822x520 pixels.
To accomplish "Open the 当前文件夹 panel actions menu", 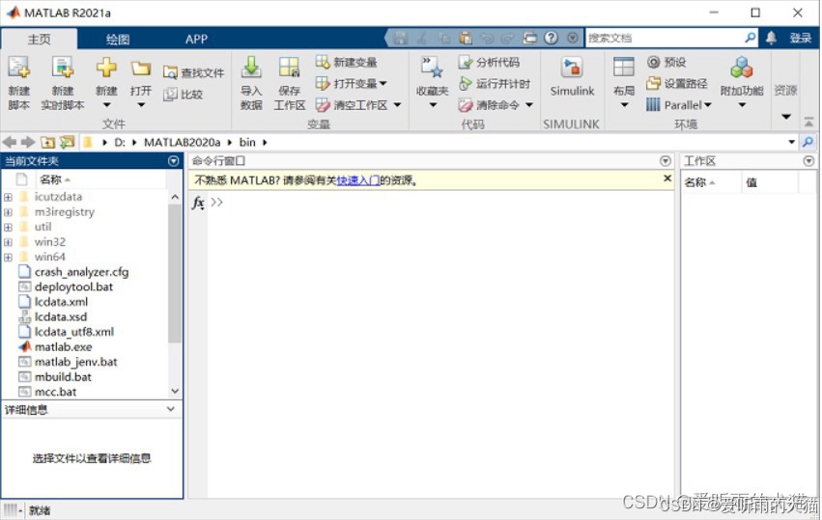I will pyautogui.click(x=174, y=161).
